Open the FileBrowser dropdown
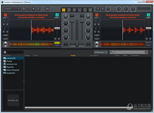This screenshot has height=113, width=154. 101,52
